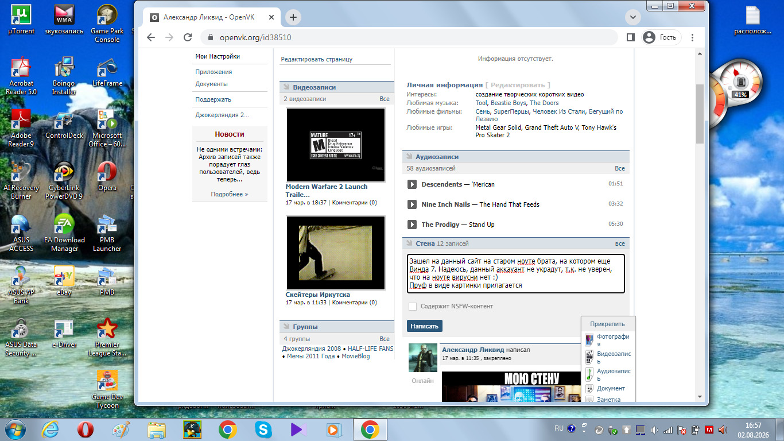This screenshot has width=784, height=441.
Task: Open the µTorrent desktop icon
Action: (21, 20)
